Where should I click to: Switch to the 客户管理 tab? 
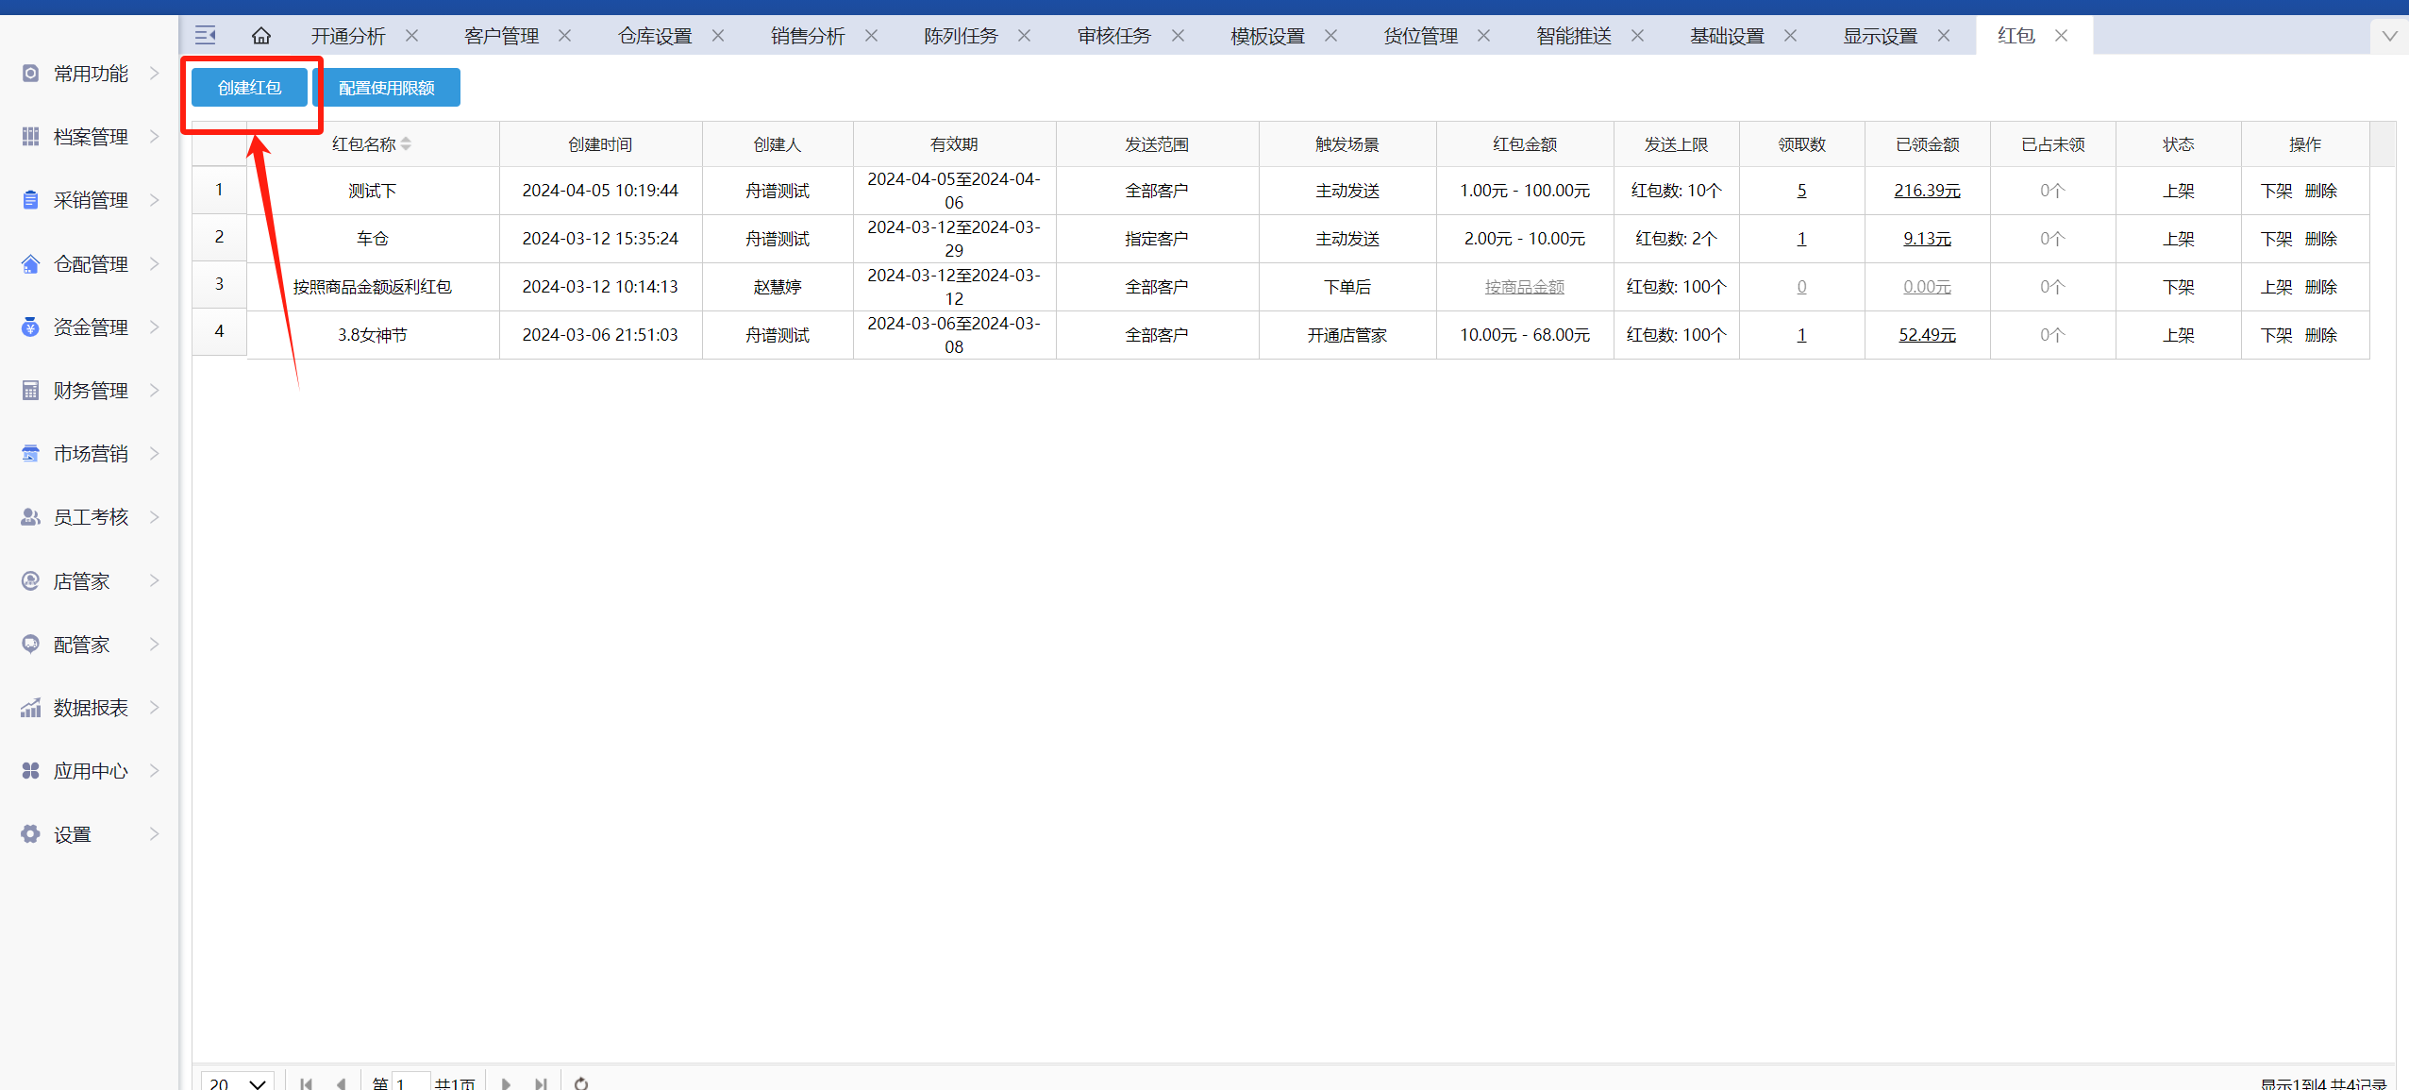point(501,36)
